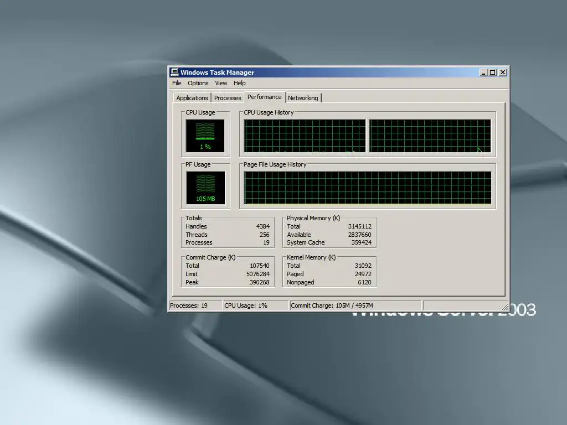Click the Peak label in Commit Charge
Image resolution: width=567 pixels, height=425 pixels.
[192, 282]
